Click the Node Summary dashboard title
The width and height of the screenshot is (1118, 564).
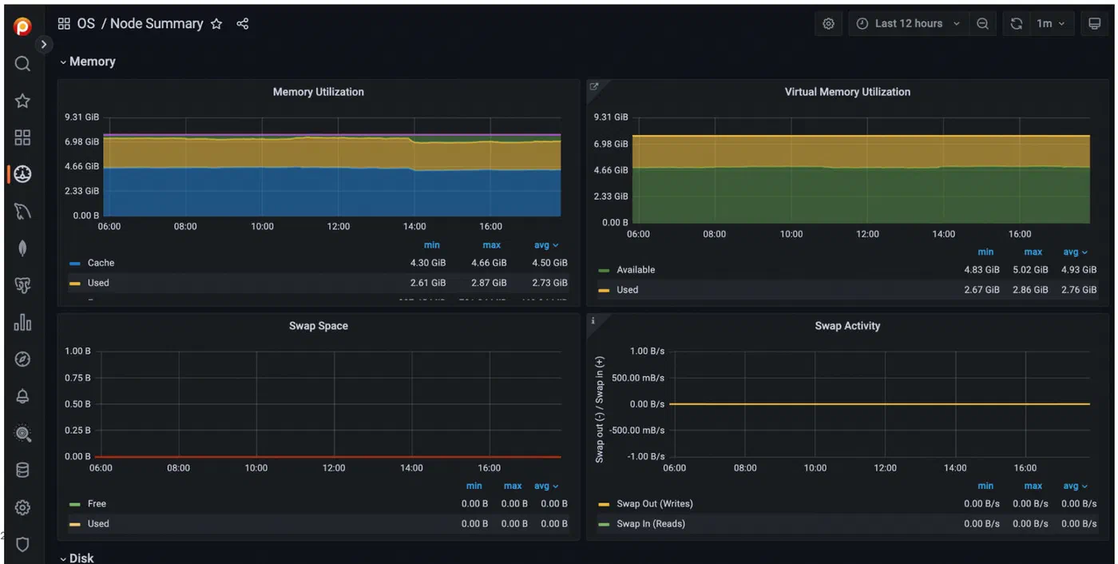tap(157, 24)
